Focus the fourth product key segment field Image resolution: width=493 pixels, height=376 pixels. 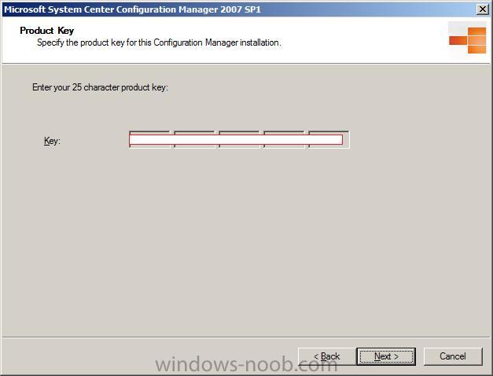pyautogui.click(x=284, y=139)
